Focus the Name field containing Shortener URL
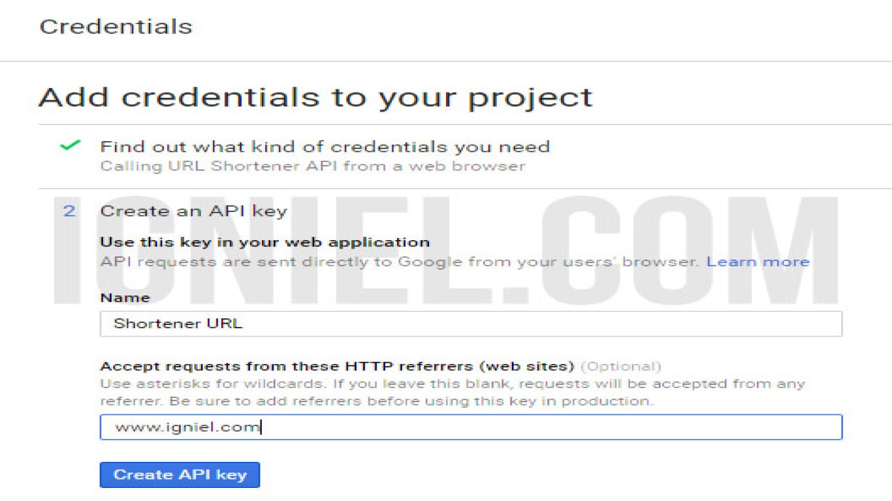The height and width of the screenshot is (501, 892). [471, 324]
